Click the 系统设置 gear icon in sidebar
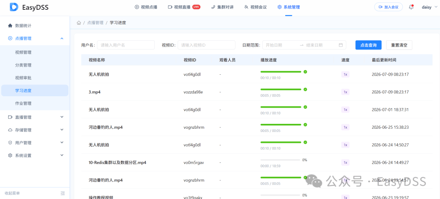 (10, 155)
